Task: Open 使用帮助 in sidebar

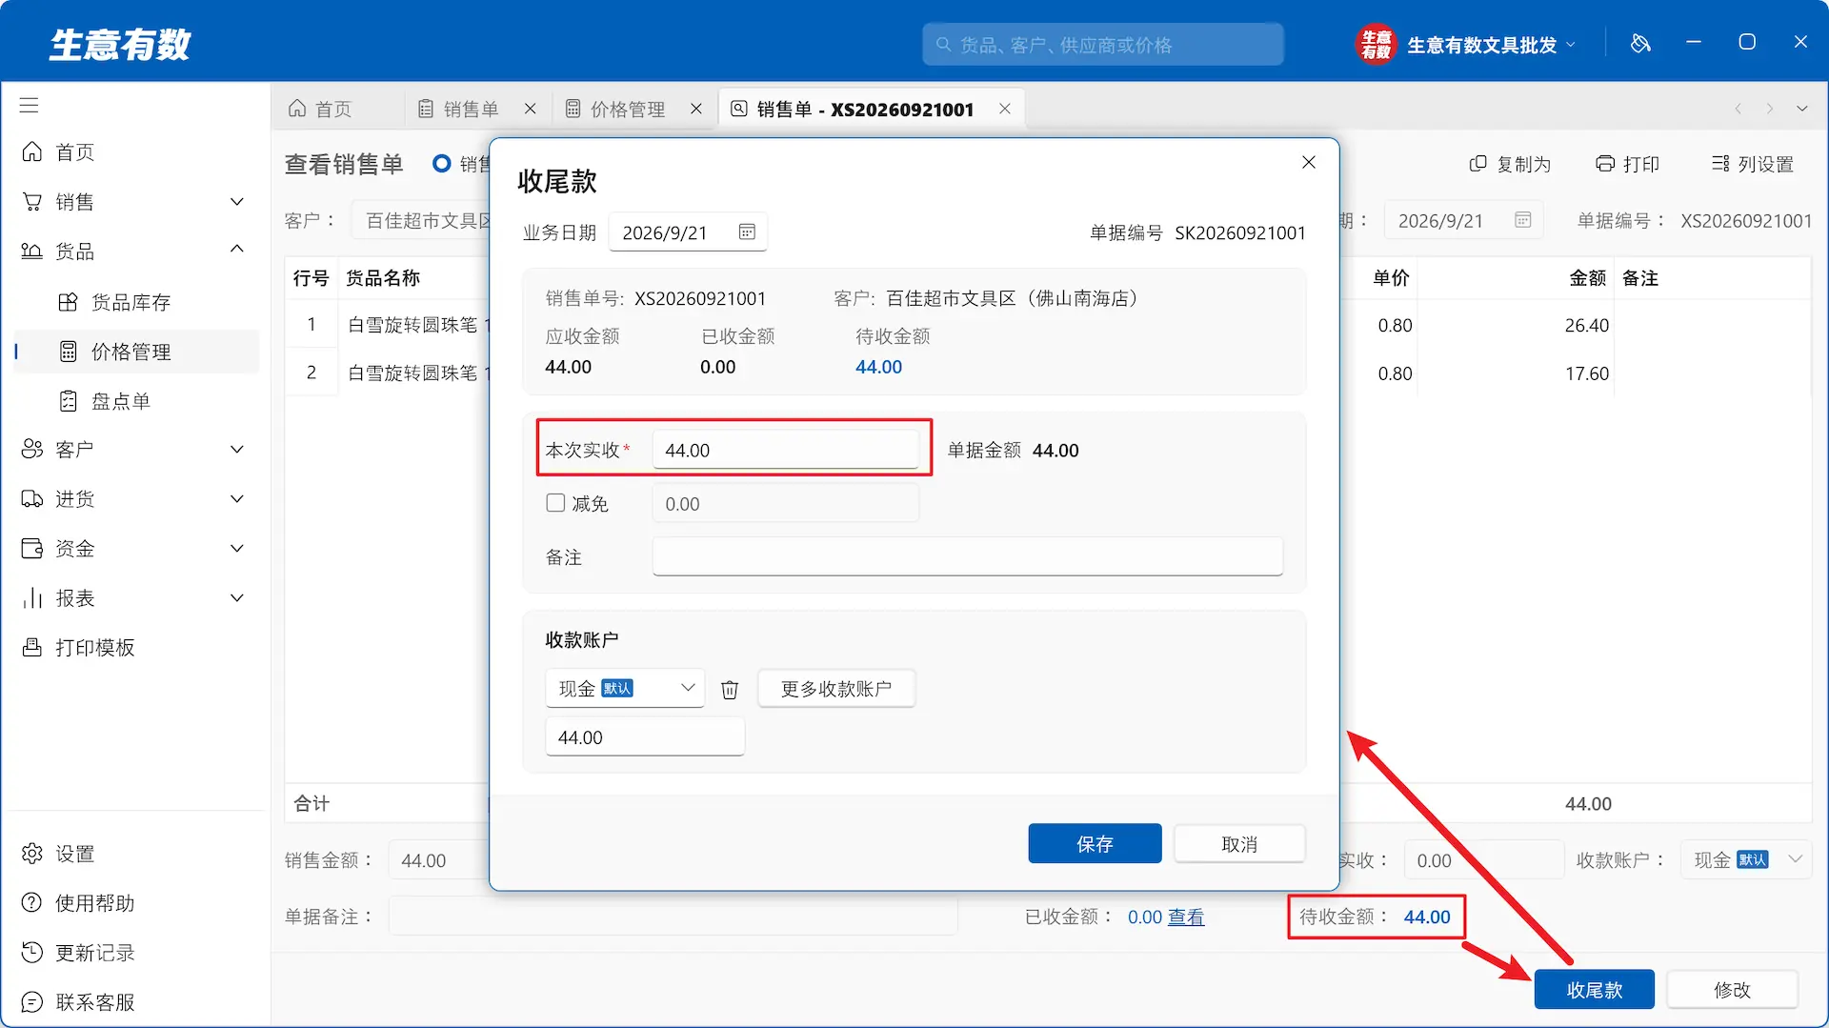Action: 133,903
